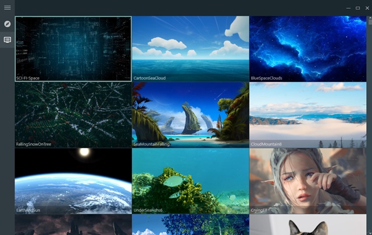Open the compass explore icon
Screen dimensions: 372x235
(x=8, y=24)
